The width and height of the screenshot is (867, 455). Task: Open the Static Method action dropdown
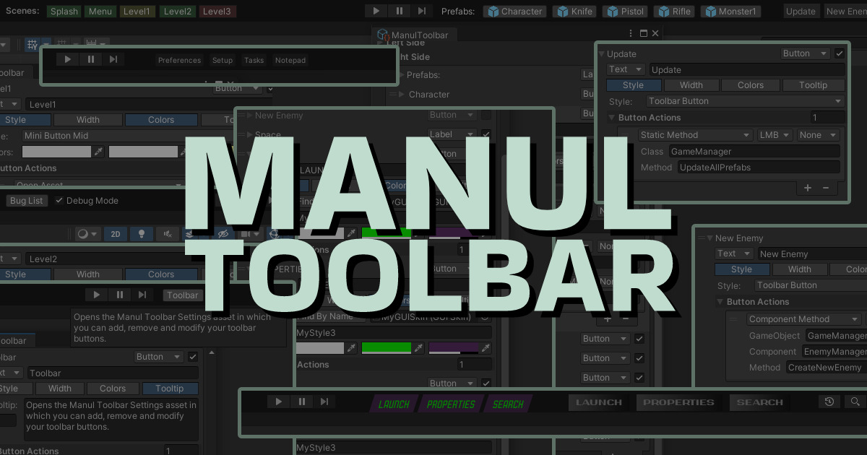tap(695, 135)
